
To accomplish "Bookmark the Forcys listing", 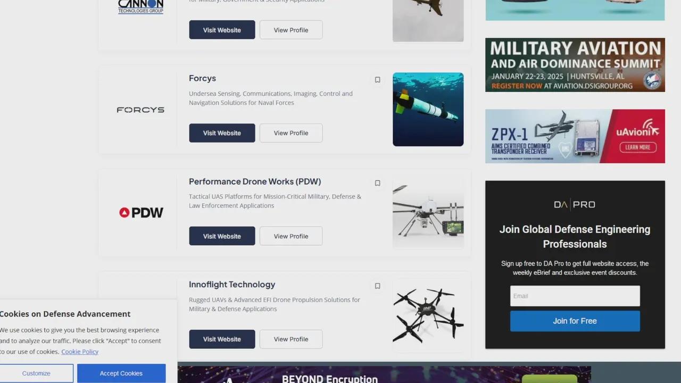I will point(377,80).
